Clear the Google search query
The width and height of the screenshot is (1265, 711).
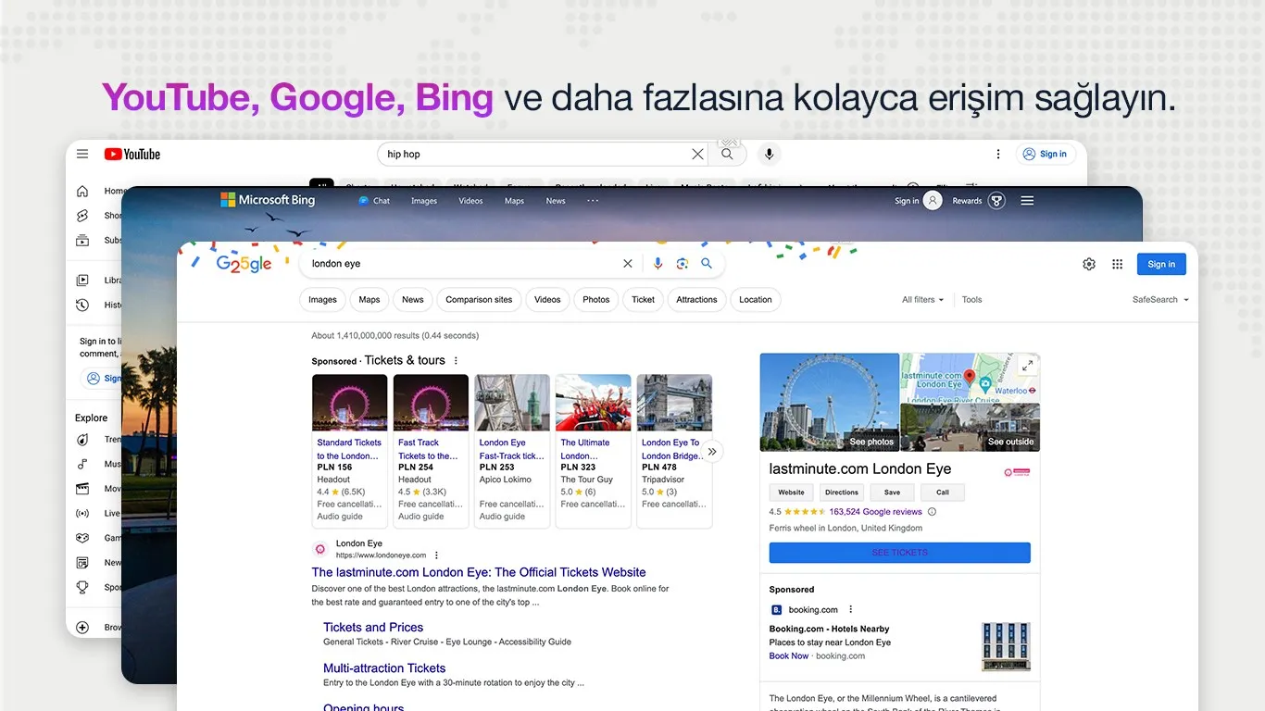628,264
